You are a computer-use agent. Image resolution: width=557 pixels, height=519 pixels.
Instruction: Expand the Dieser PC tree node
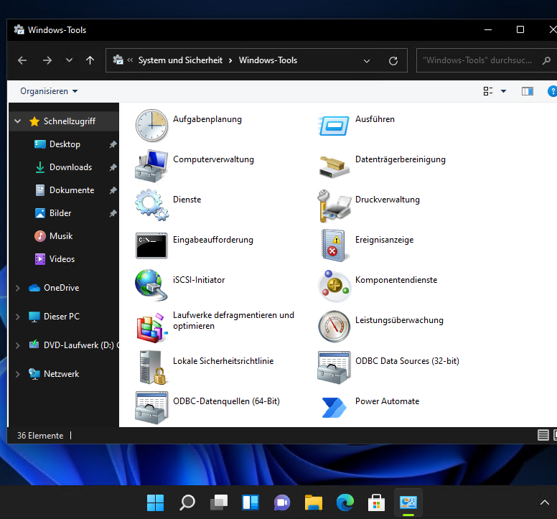pyautogui.click(x=17, y=317)
